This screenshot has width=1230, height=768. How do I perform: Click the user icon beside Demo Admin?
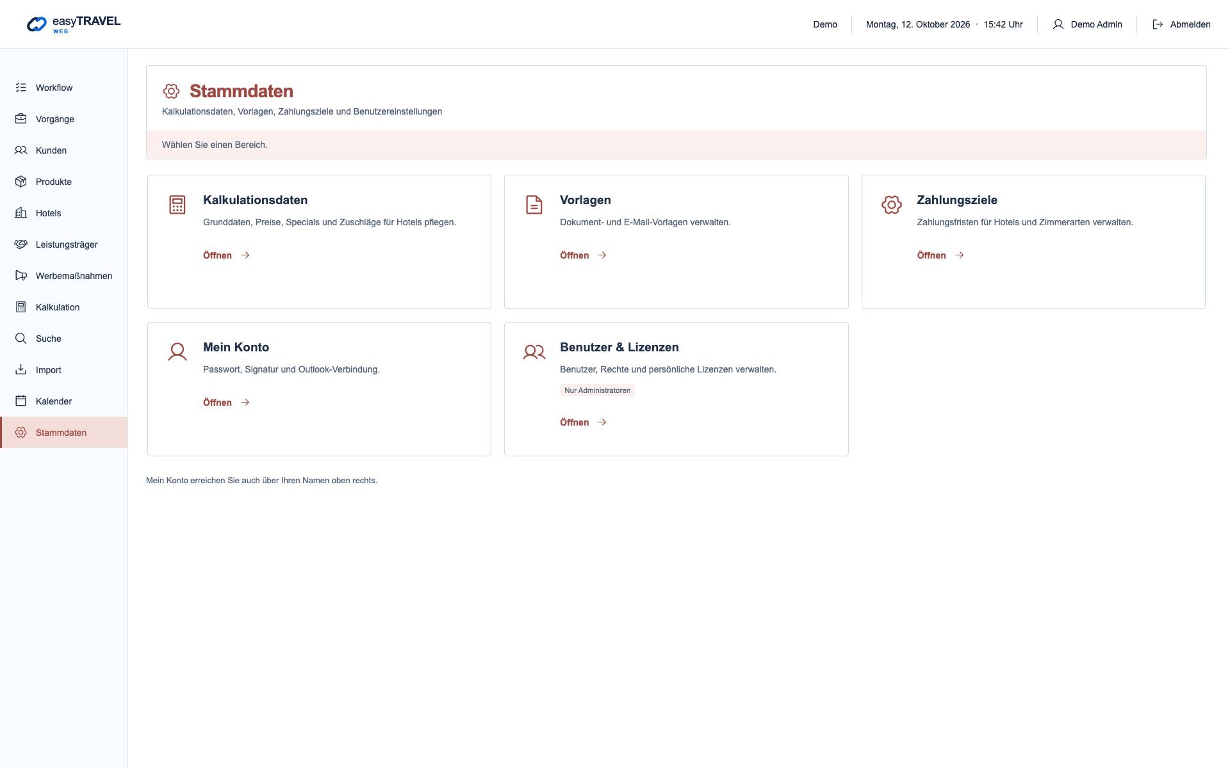(1058, 24)
